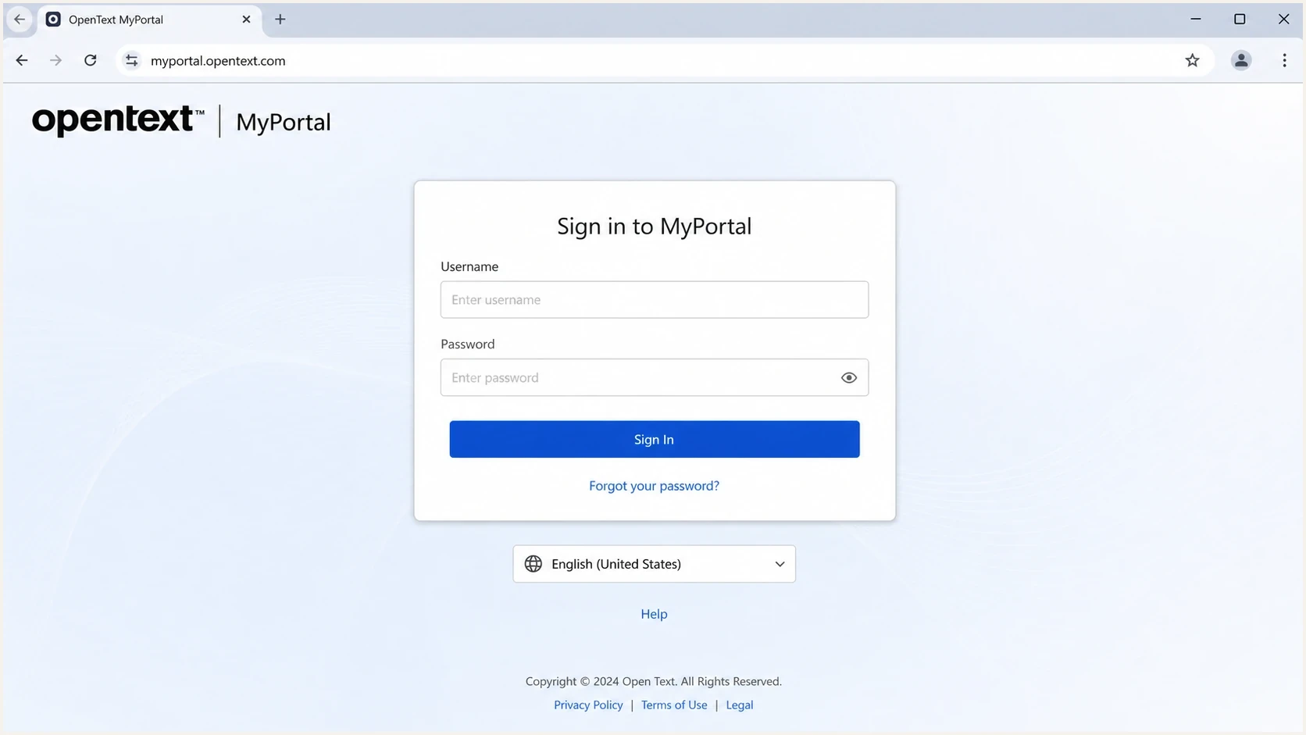The height and width of the screenshot is (735, 1306).
Task: Minimize the browser window
Action: (1195, 19)
